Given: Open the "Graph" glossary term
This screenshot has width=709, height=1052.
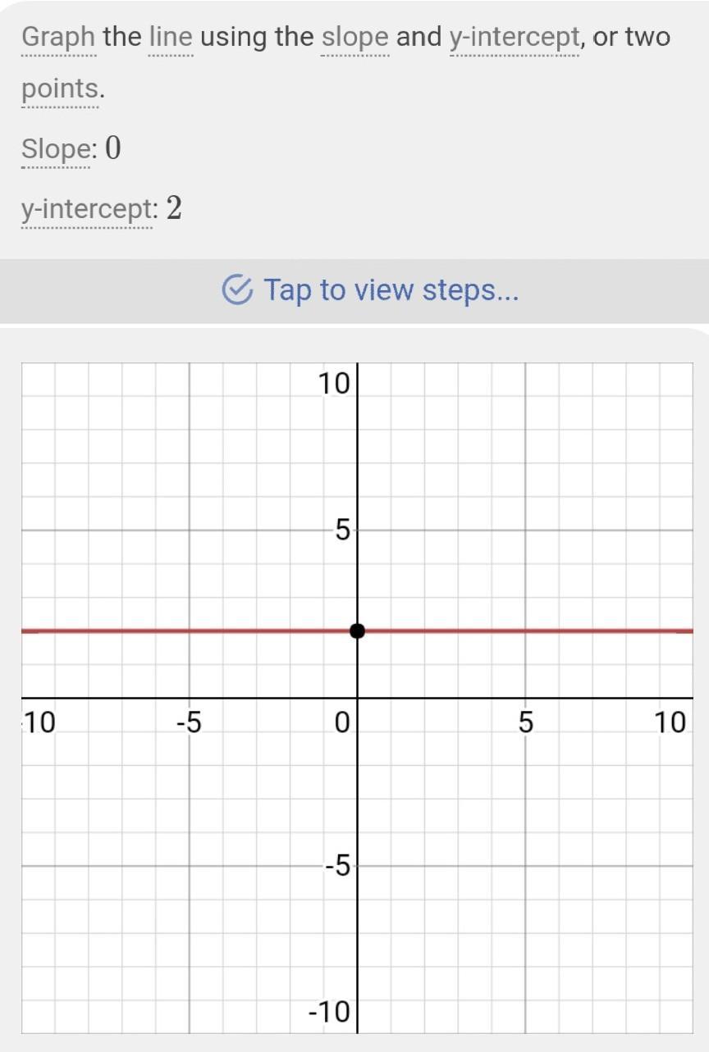Looking at the screenshot, I should click(58, 37).
